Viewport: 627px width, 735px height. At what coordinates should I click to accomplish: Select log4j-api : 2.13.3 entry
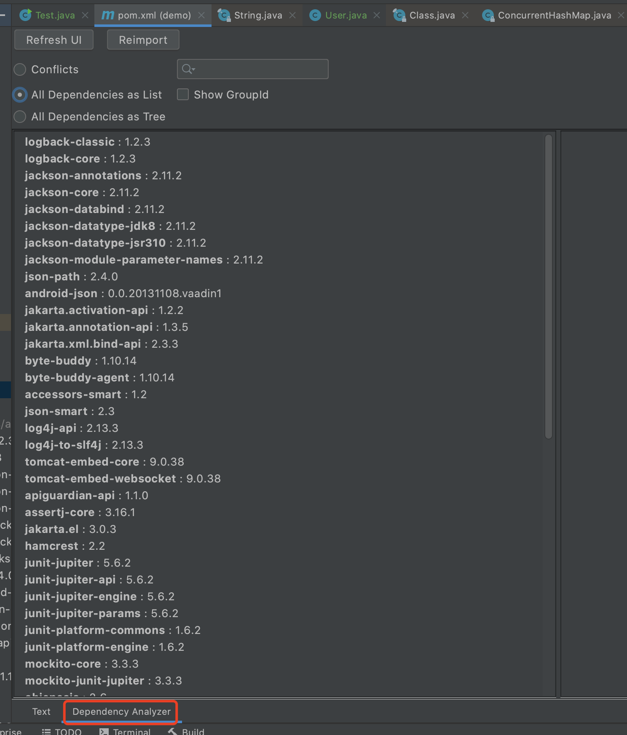click(x=72, y=428)
